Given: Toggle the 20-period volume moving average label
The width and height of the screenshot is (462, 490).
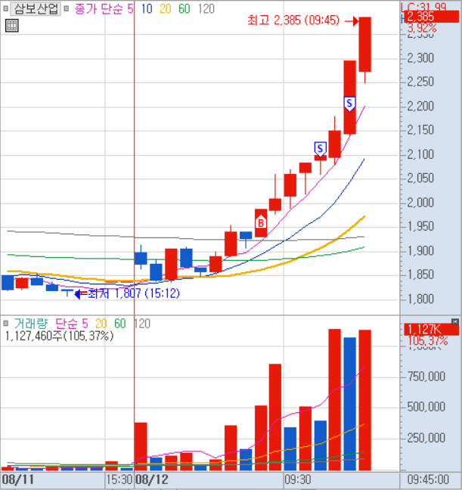Looking at the screenshot, I should pyautogui.click(x=101, y=323).
